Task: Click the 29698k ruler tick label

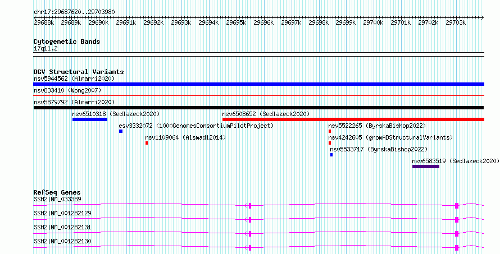Action: [319, 22]
